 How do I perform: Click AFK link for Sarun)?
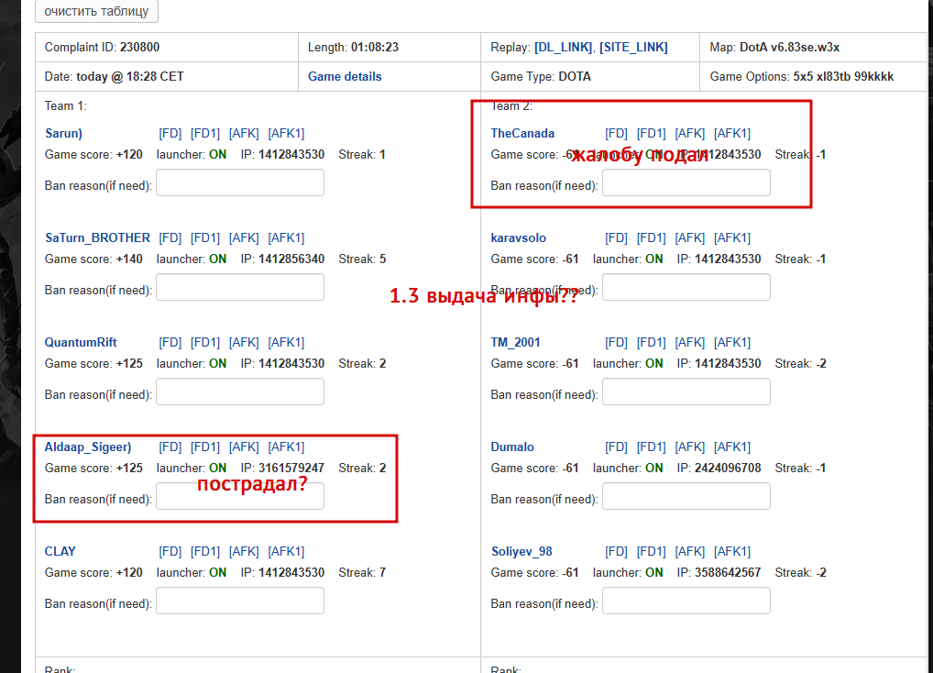click(244, 133)
